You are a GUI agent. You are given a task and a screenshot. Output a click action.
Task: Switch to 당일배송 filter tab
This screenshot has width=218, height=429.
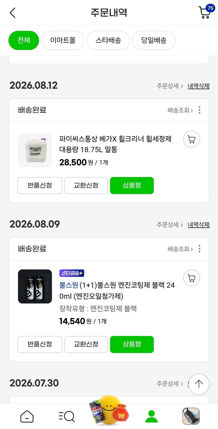click(154, 40)
